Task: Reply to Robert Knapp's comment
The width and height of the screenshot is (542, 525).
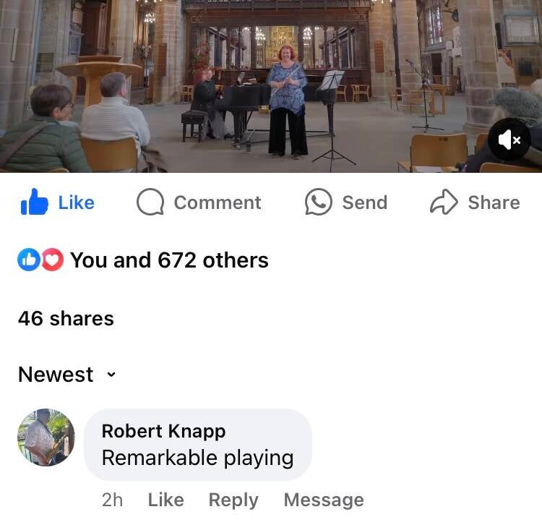Action: pos(233,500)
